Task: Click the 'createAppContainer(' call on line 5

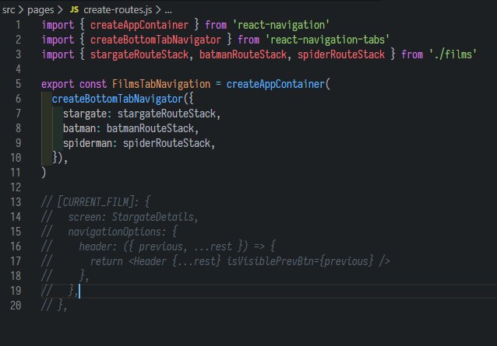Action: pyautogui.click(x=278, y=84)
